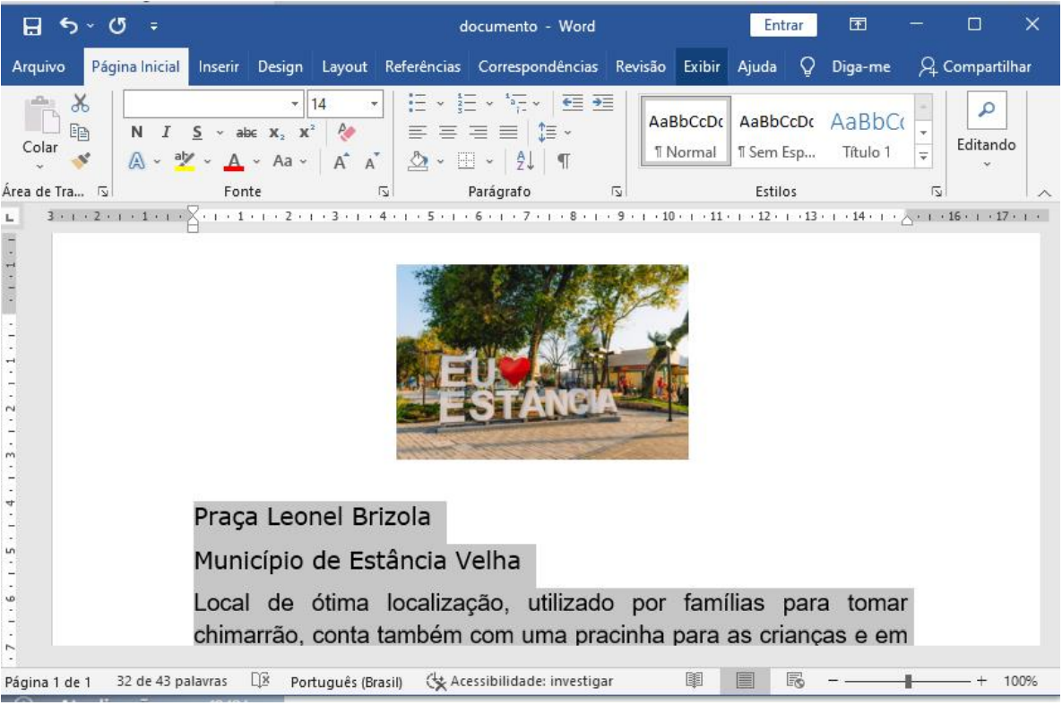Viewport: 1062px width, 705px height.
Task: Paste using the Colar button
Action: [40, 125]
